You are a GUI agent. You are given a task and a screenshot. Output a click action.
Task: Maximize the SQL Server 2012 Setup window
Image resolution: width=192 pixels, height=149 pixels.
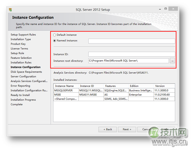pyautogui.click(x=166, y=9)
